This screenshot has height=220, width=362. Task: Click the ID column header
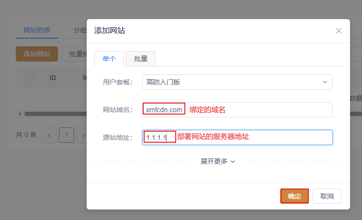click(53, 78)
